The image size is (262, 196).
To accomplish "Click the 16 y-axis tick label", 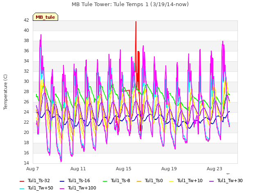I will click(x=26, y=153).
